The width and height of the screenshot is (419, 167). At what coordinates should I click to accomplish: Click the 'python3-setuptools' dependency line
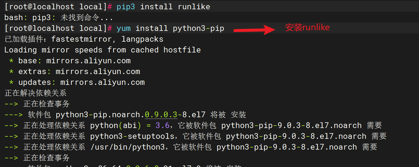196,136
